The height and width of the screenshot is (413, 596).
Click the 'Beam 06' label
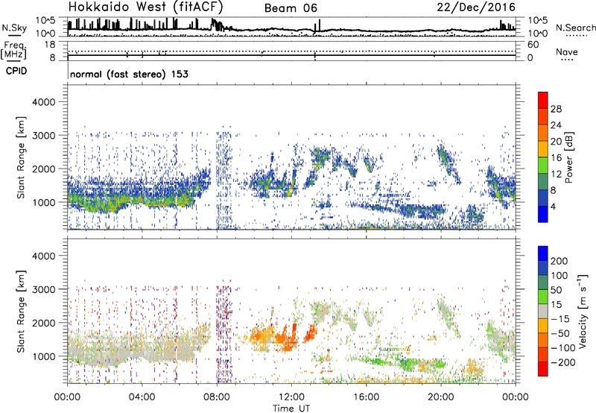pyautogui.click(x=291, y=8)
